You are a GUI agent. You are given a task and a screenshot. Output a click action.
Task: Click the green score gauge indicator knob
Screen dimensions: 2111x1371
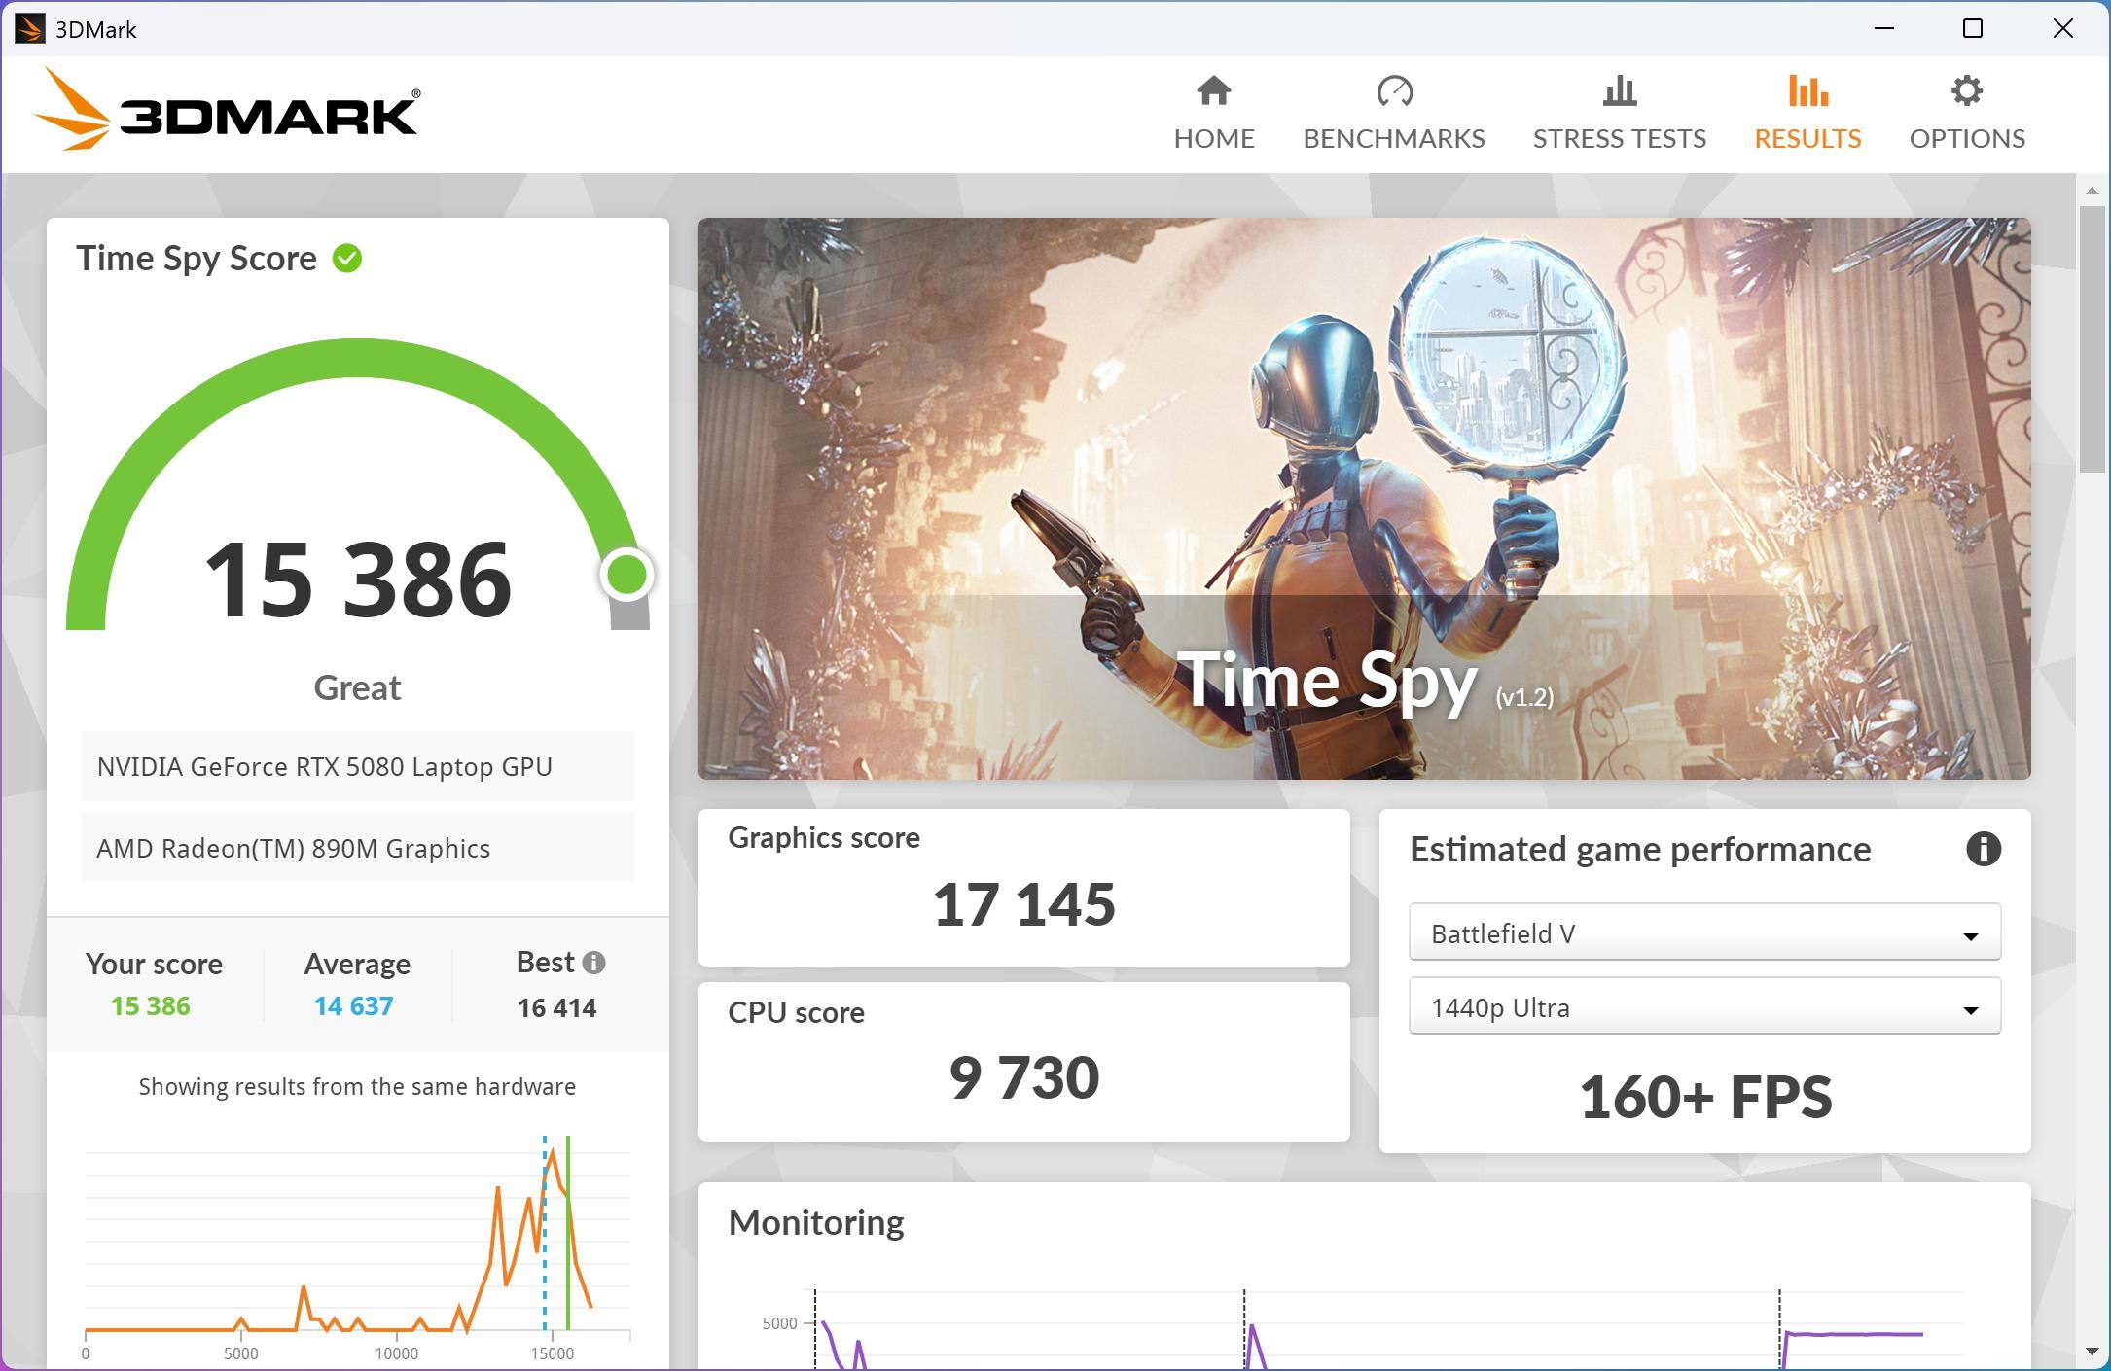coord(626,574)
